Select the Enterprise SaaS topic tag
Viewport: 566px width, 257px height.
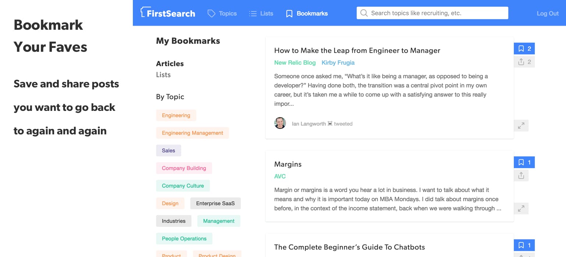[x=215, y=203]
